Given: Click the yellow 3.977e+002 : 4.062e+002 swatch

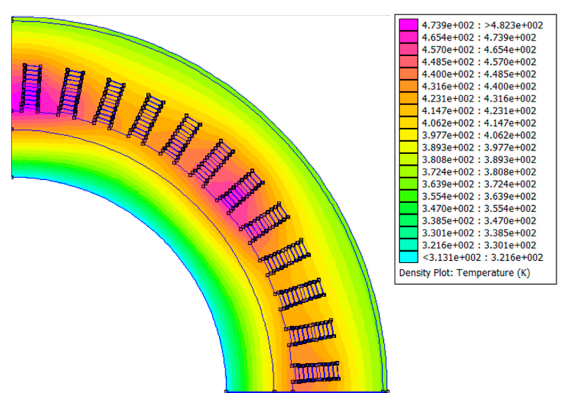Looking at the screenshot, I should [408, 135].
